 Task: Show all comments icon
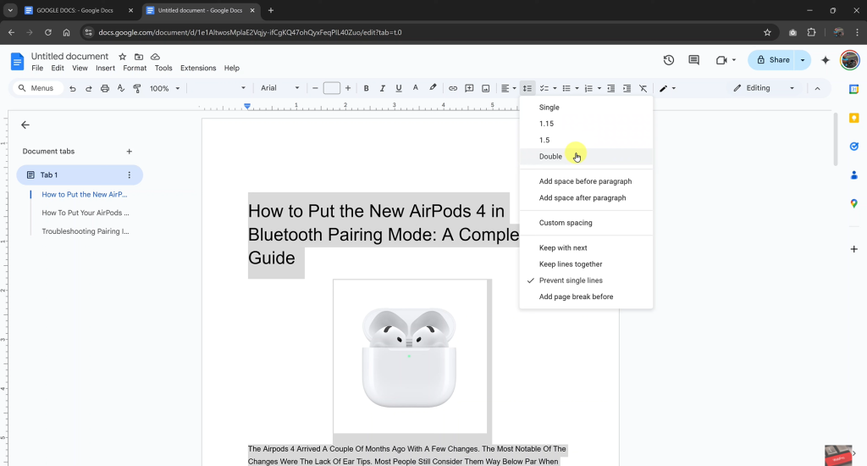694,60
